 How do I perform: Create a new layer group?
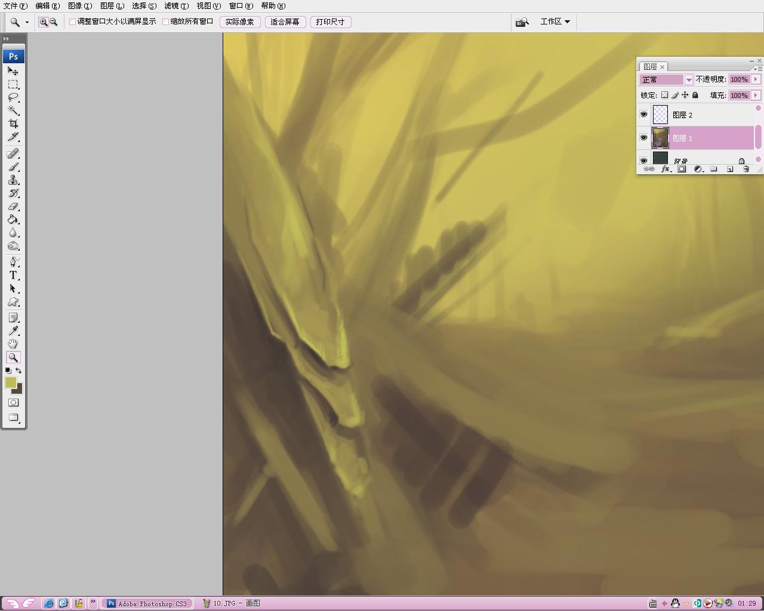(713, 169)
